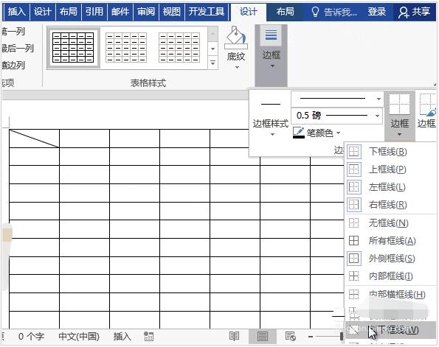Open the line style dropdown
Screen dimensions: 439x347
pos(378,99)
